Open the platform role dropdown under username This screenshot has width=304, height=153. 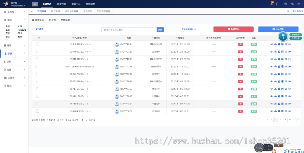(18, 6)
